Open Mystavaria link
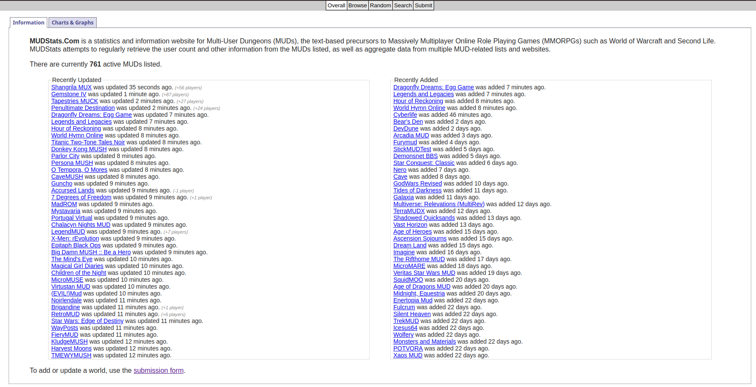Viewport: 756px width, 387px height. pos(66,211)
